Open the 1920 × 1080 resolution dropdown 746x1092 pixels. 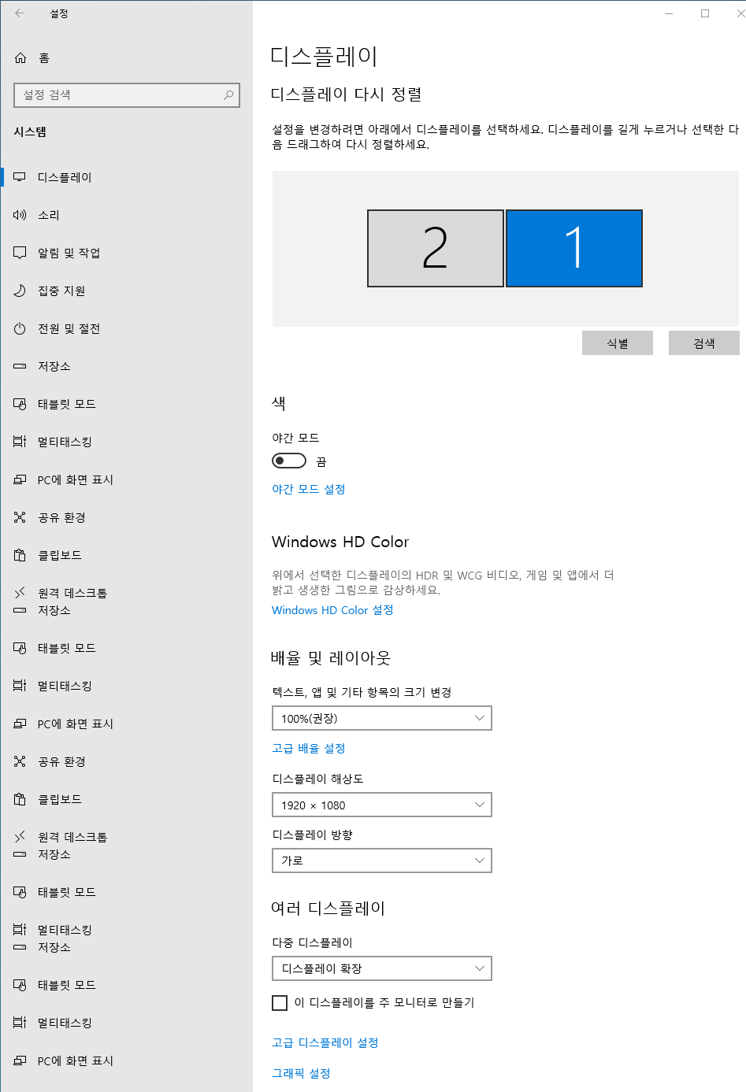coord(382,805)
